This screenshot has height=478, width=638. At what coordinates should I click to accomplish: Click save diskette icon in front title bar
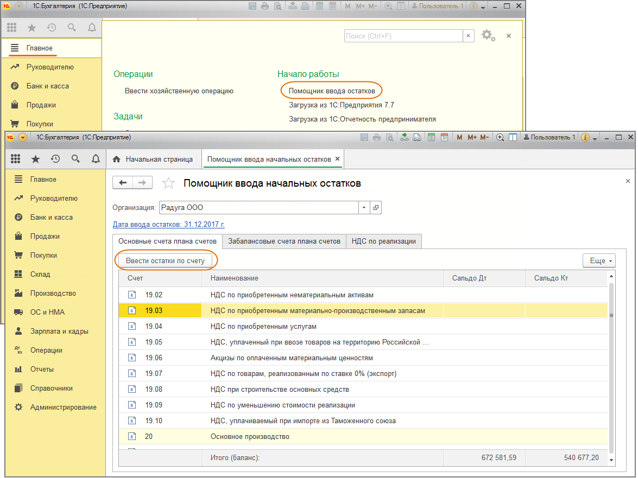364,137
